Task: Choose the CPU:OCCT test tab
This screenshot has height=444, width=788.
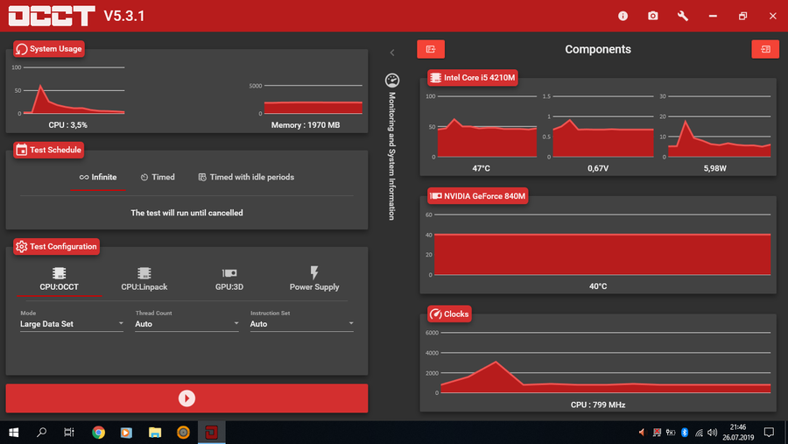Action: 60,279
